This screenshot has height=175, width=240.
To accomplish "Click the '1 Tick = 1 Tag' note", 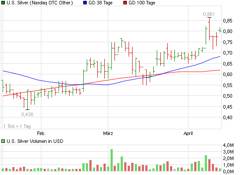I will (17, 126).
